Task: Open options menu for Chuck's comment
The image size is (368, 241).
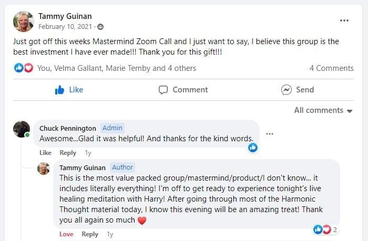Action: (x=270, y=134)
